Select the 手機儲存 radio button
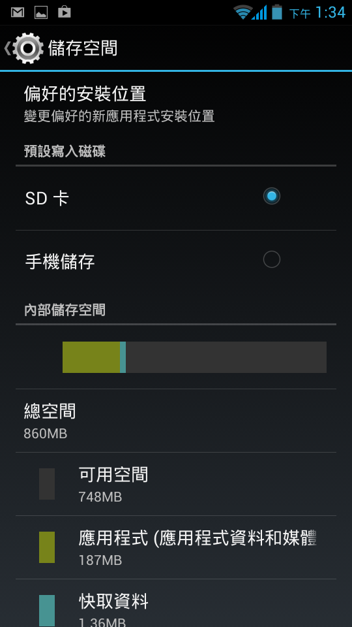This screenshot has height=627, width=352. pos(272,259)
